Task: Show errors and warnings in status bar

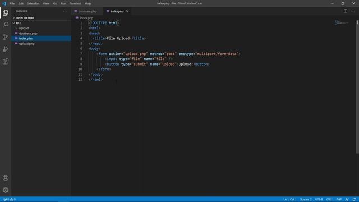Action: tap(10, 199)
